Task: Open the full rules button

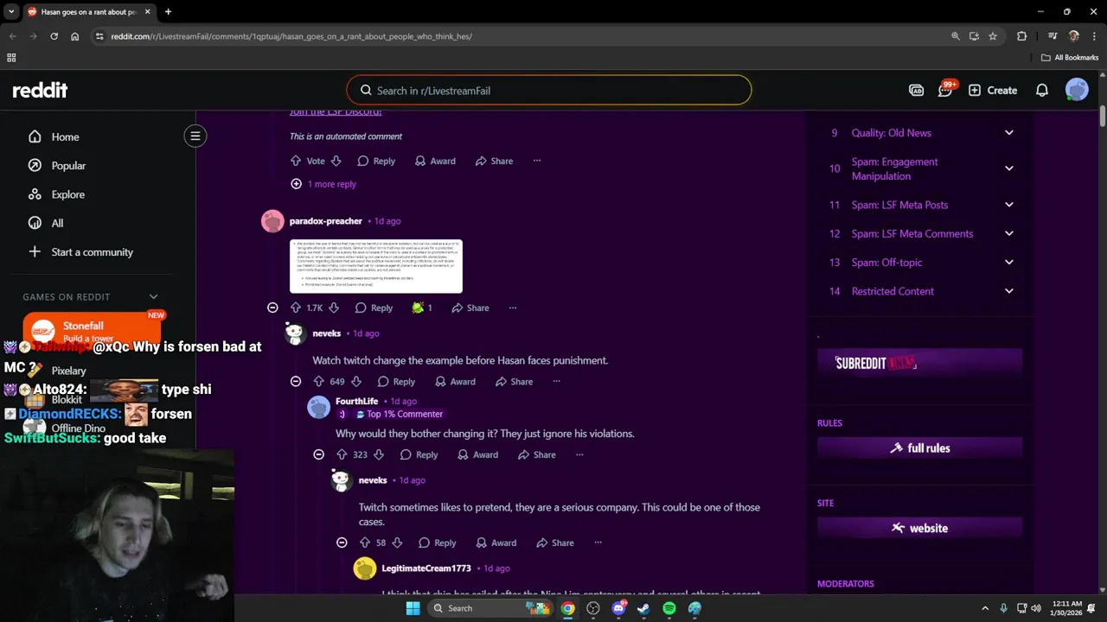Action: click(x=919, y=447)
